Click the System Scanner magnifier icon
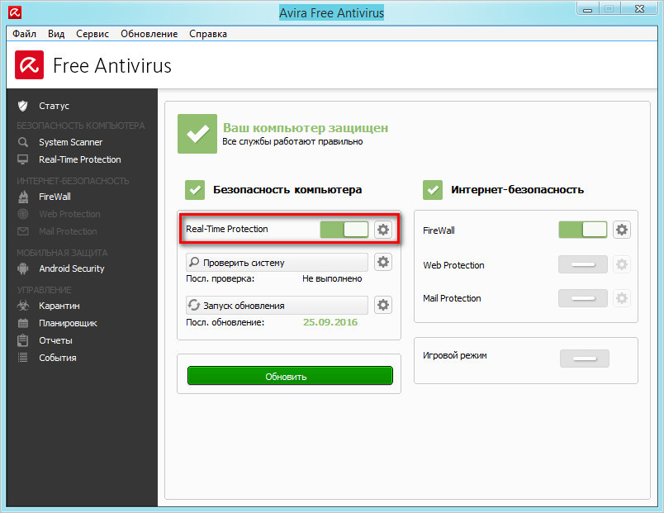The height and width of the screenshot is (513, 664). 23,142
